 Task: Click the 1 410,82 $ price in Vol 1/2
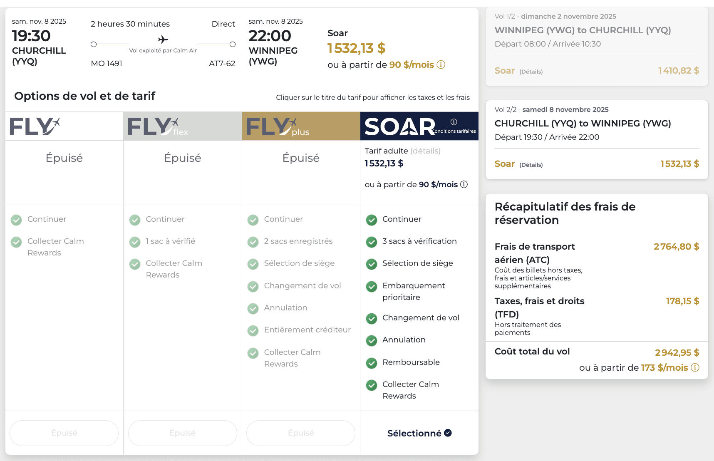pos(679,70)
